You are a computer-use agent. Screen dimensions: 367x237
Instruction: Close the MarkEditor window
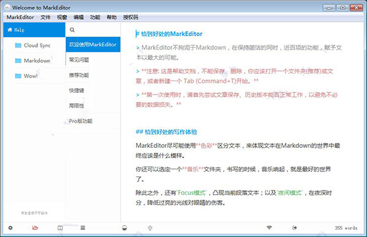click(x=356, y=8)
